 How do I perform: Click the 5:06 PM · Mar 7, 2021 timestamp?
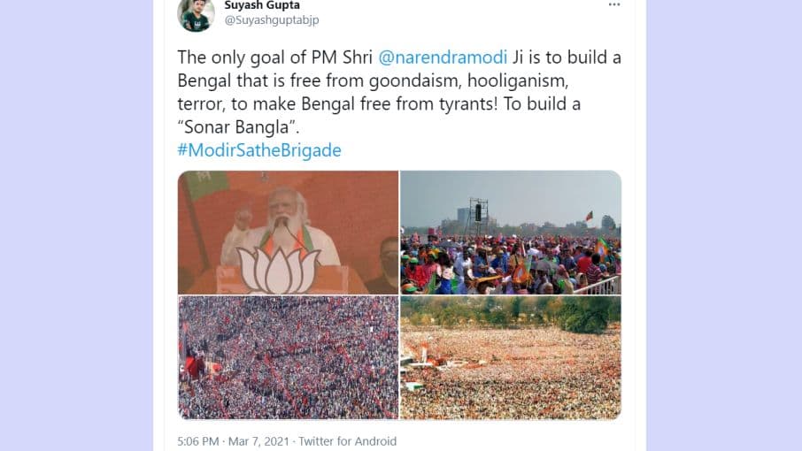tap(234, 441)
